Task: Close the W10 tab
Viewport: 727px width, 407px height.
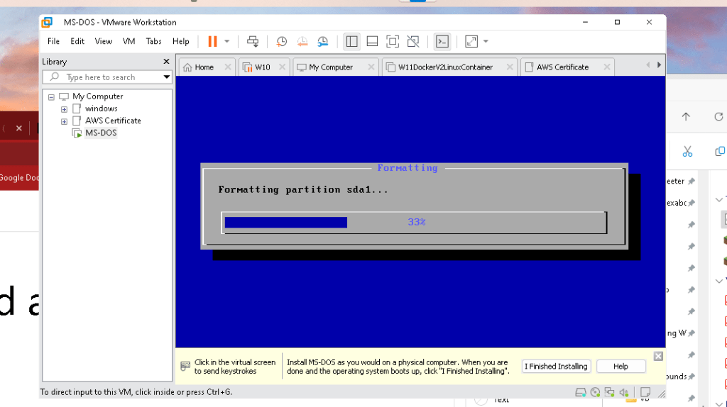Action: pos(282,67)
